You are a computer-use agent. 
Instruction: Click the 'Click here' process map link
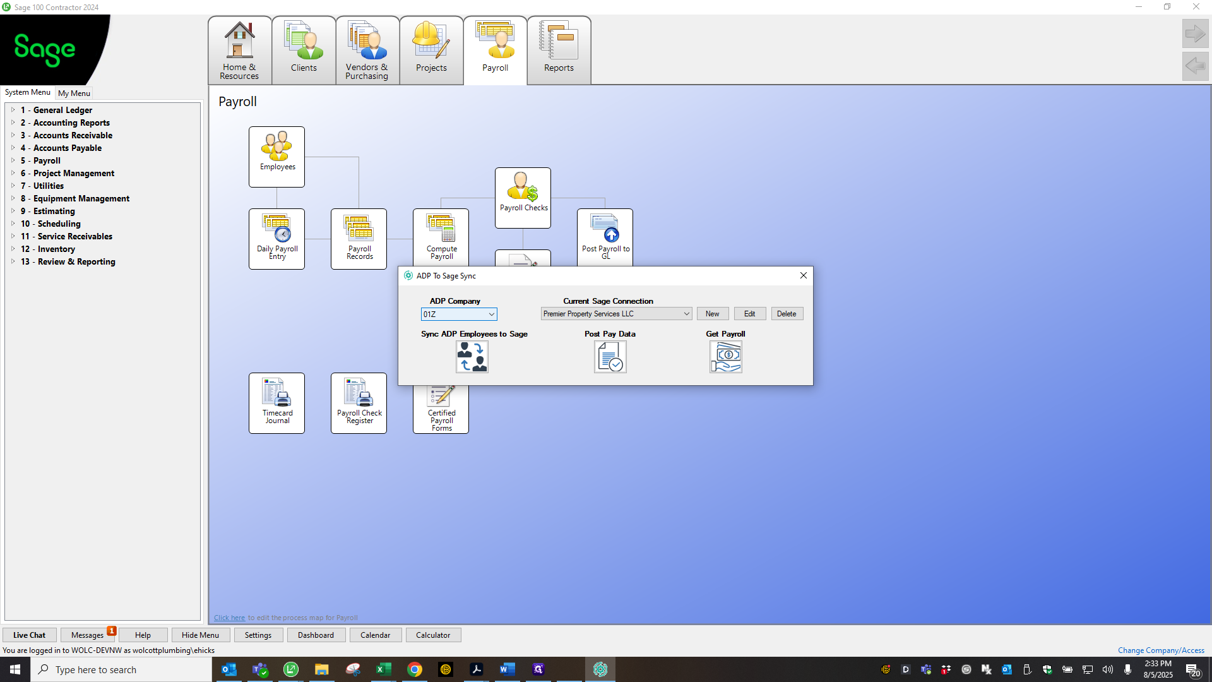(229, 618)
